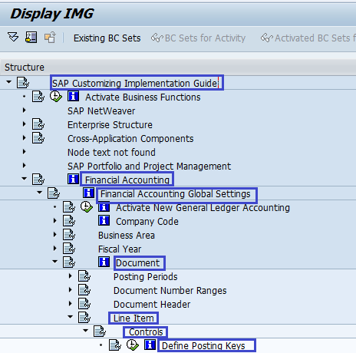Open Existing BC Sets

pyautogui.click(x=107, y=38)
